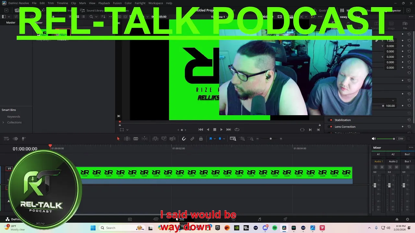Toggle timeline Snapping magnet
The height and width of the screenshot is (233, 415).
pyautogui.click(x=184, y=139)
